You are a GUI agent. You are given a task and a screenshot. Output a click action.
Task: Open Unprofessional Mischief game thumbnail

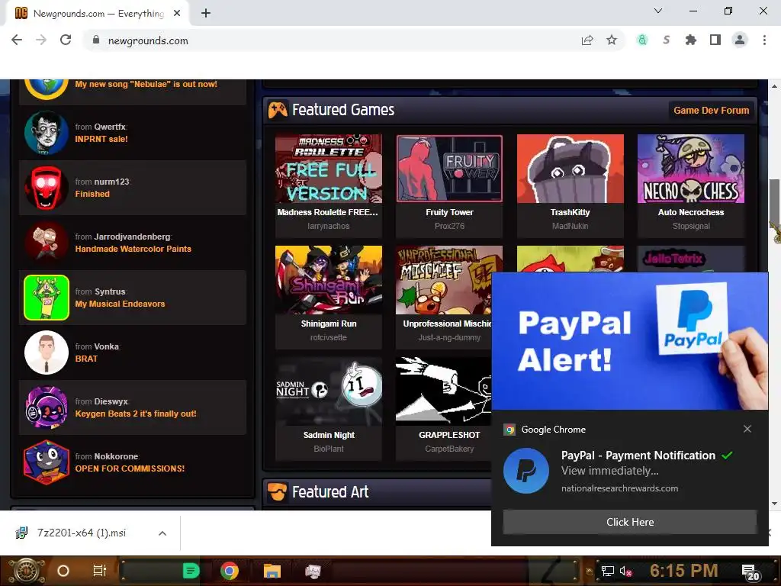point(443,280)
